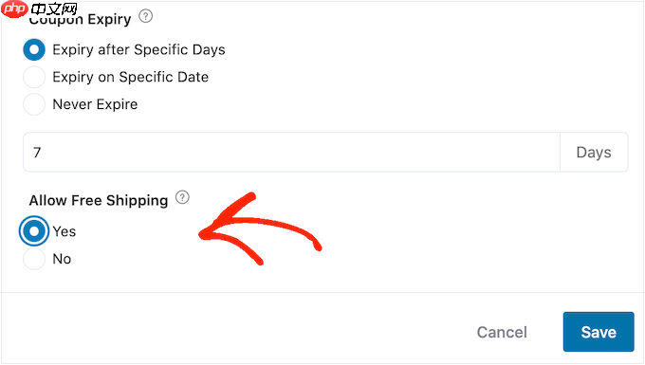
Task: Cancel the coupon dialog
Action: pos(502,332)
